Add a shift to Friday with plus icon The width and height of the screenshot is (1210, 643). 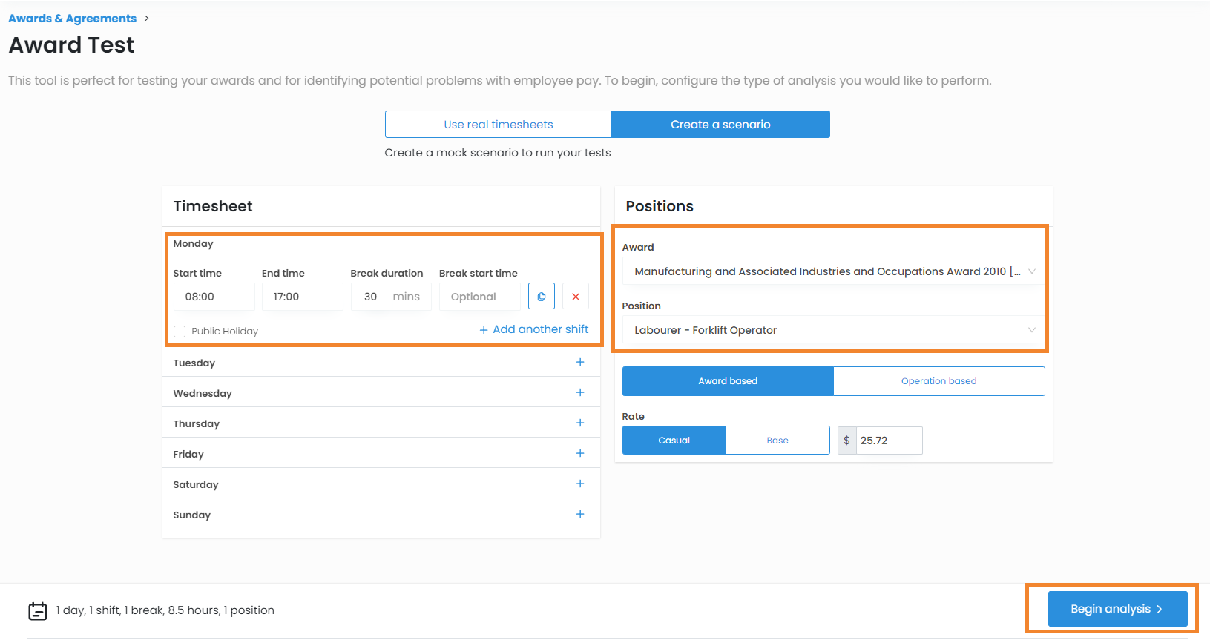coord(580,453)
